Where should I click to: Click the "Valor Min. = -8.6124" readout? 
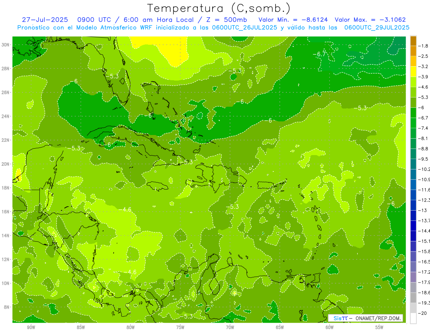(x=292, y=20)
